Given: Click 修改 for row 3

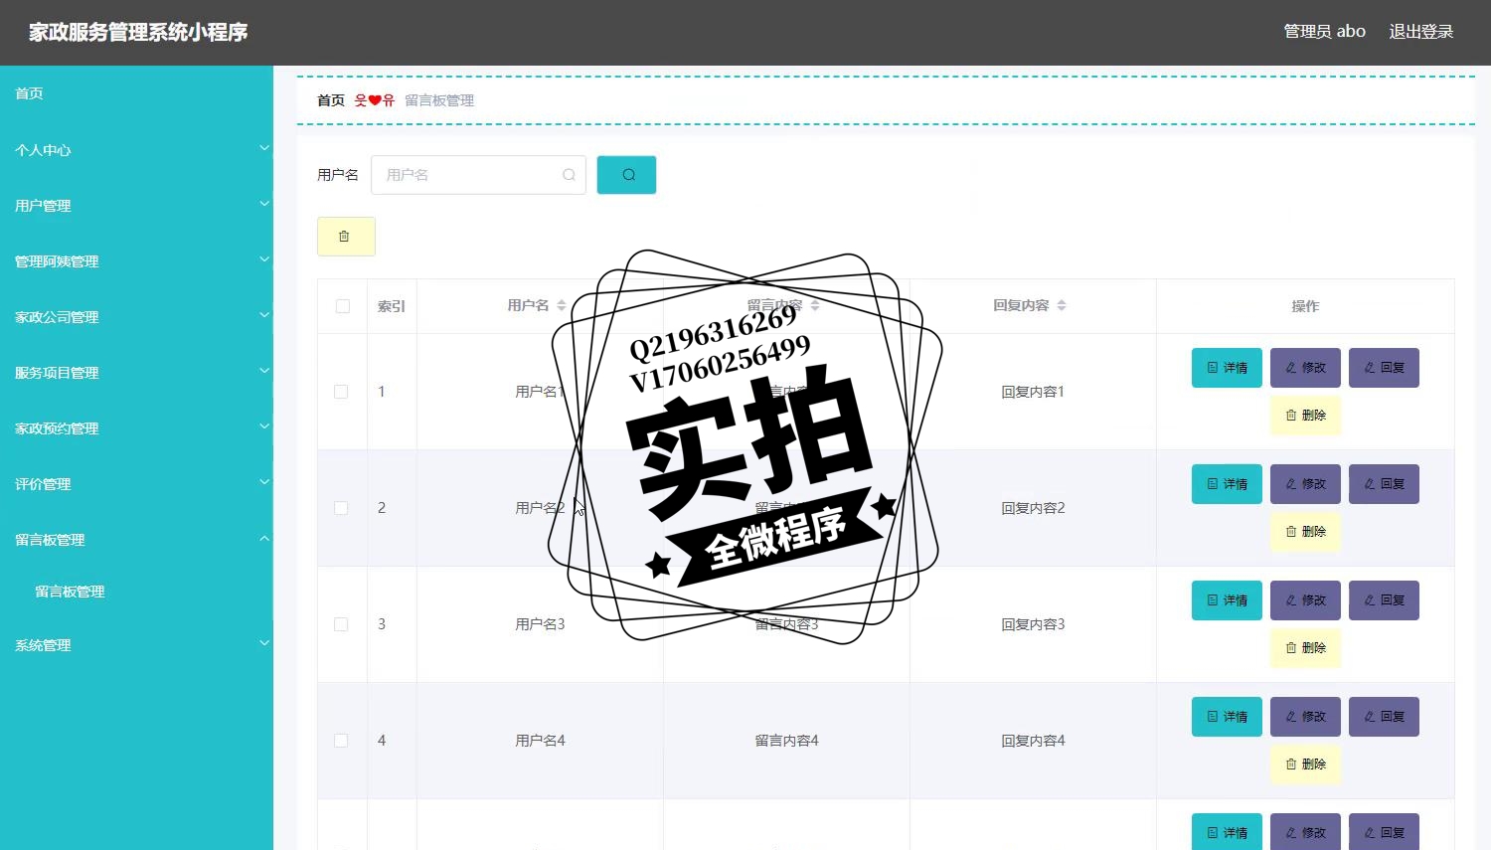Looking at the screenshot, I should pyautogui.click(x=1305, y=600).
